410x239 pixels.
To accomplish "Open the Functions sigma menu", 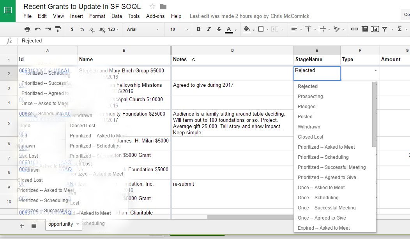I will tap(399, 29).
